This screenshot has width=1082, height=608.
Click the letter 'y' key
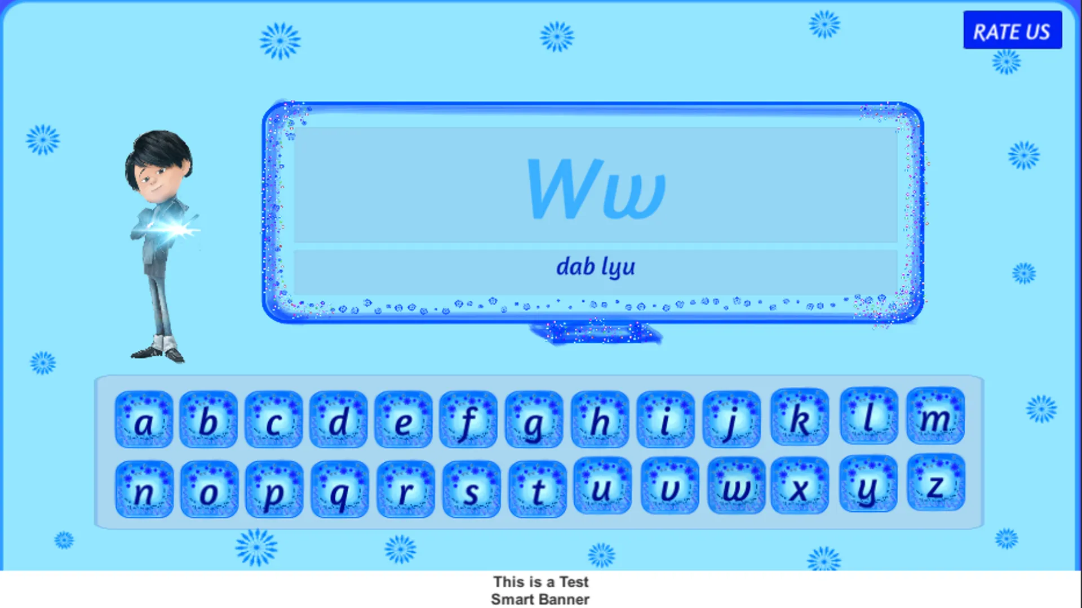tap(866, 488)
